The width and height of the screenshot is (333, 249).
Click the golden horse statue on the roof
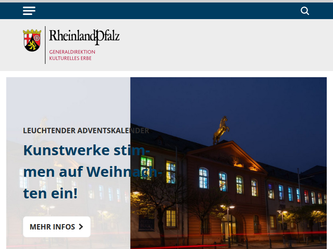(221, 130)
